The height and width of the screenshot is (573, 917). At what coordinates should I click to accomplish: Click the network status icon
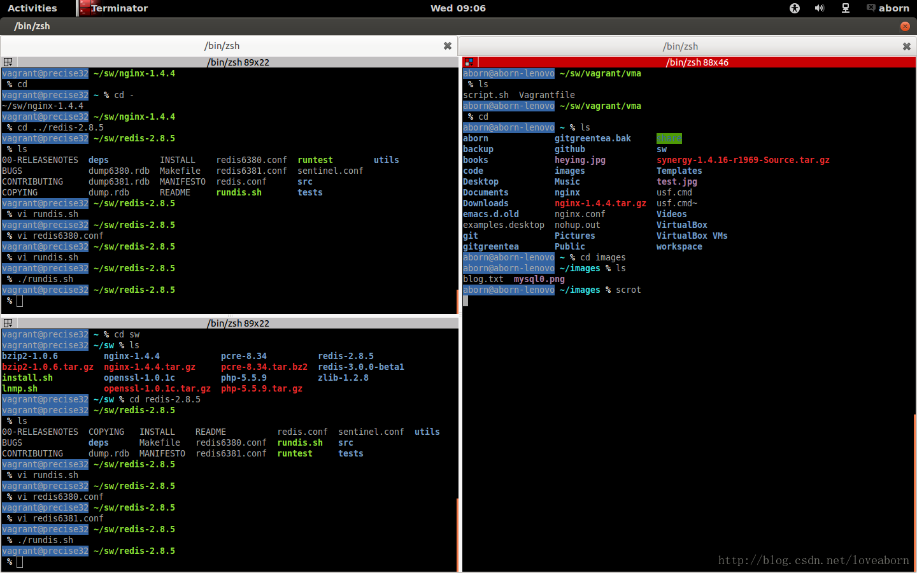click(846, 8)
